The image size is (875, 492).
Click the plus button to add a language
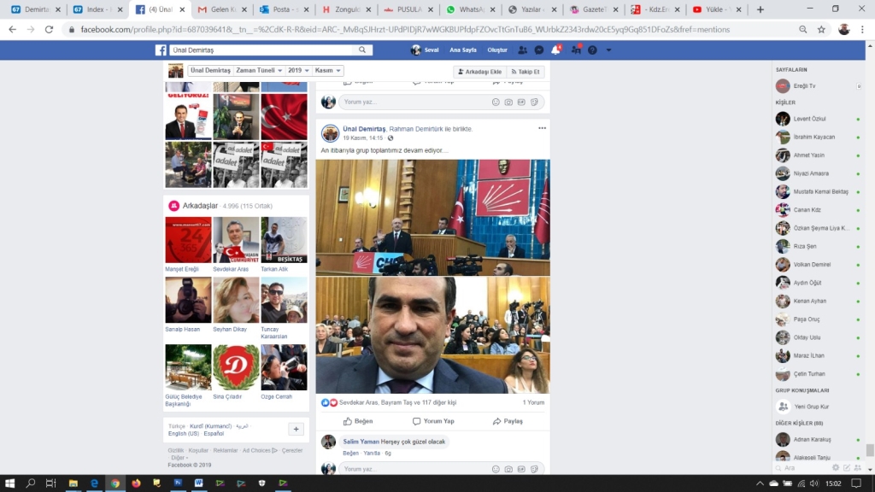[296, 429]
